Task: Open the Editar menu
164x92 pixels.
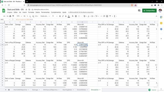Action: click(16, 12)
